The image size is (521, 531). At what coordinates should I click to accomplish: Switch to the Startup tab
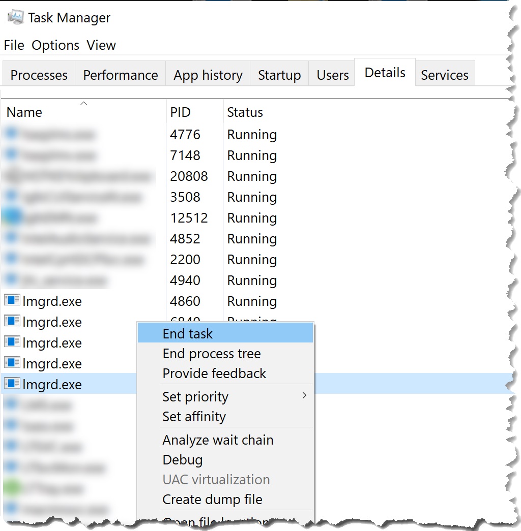pyautogui.click(x=279, y=75)
